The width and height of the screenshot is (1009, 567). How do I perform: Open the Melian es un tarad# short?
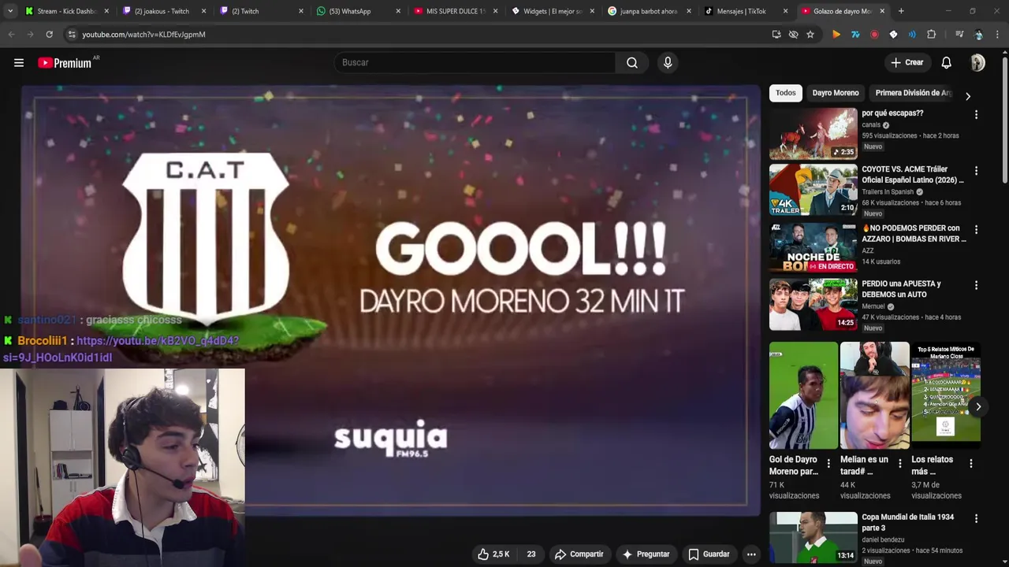point(874,395)
